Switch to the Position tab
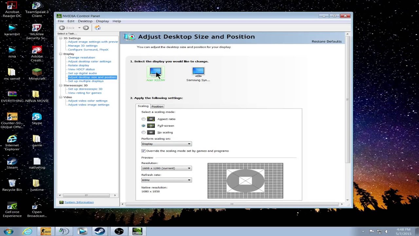Viewport: 419px width, 236px height. [157, 106]
